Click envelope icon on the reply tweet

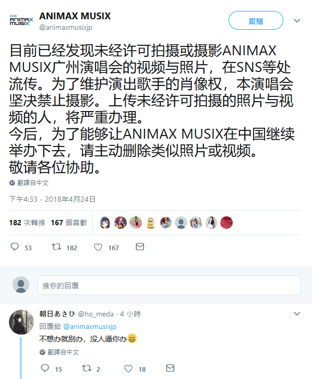(170, 368)
